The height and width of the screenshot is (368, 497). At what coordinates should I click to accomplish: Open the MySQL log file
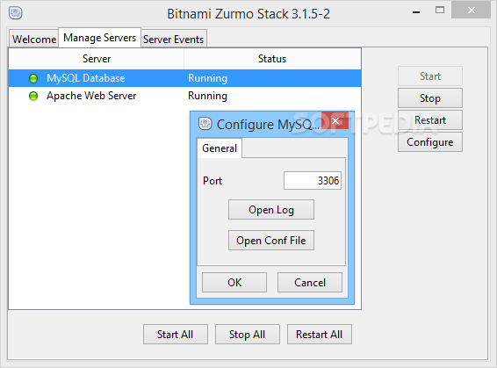point(271,210)
